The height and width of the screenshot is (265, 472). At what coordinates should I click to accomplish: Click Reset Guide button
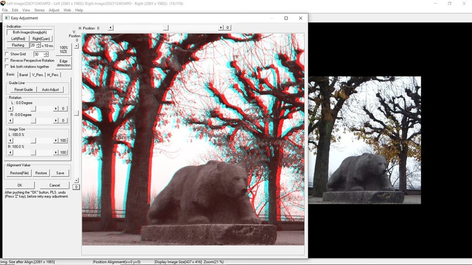tap(23, 90)
